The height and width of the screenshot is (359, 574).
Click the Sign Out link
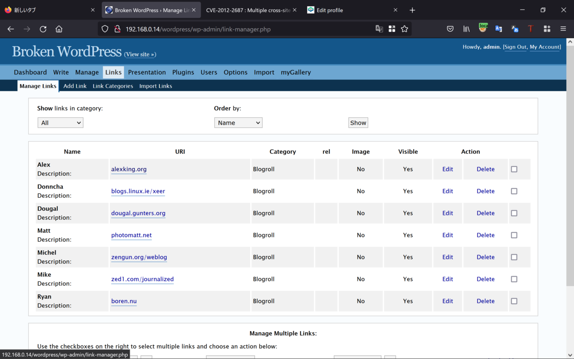click(515, 47)
